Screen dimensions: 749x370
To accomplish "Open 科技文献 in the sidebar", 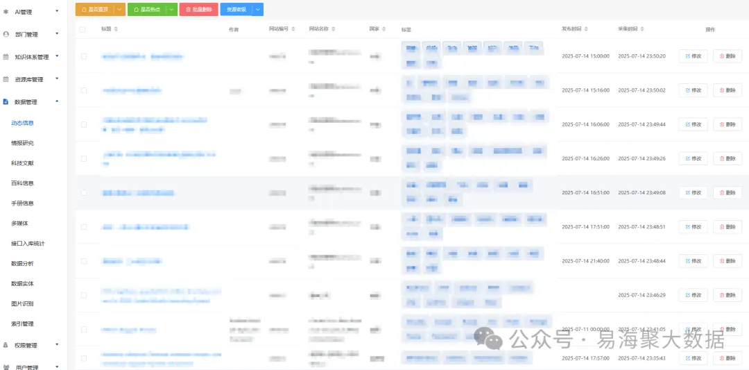I will (x=22, y=163).
